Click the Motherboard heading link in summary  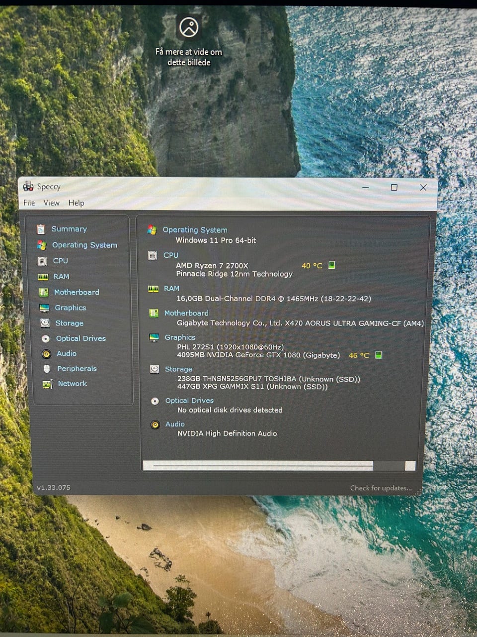(186, 313)
